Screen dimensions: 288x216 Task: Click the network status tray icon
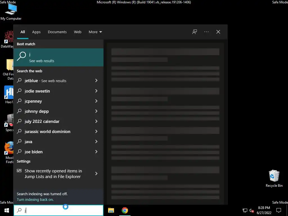pos(245,210)
